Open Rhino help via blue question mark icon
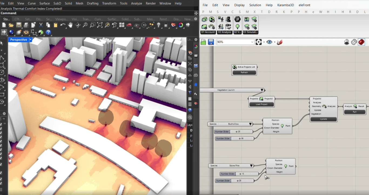Screen dimensions: 369x195 tap(48, 32)
